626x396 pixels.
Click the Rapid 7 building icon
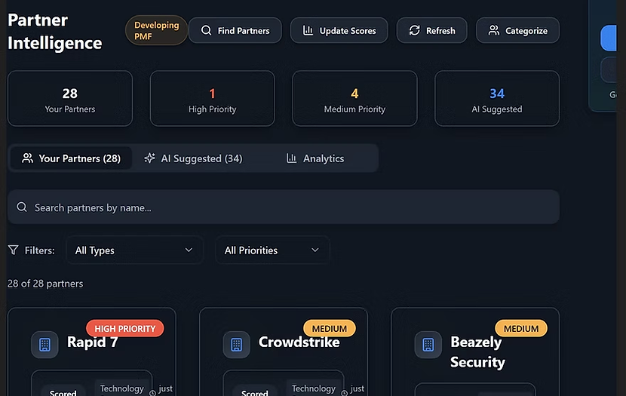click(x=44, y=345)
